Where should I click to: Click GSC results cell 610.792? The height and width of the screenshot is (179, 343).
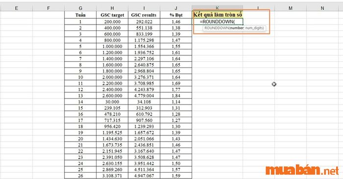144,114
